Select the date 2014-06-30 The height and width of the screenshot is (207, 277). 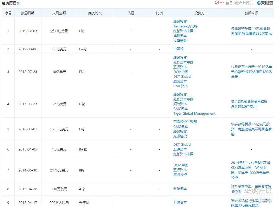28,170
